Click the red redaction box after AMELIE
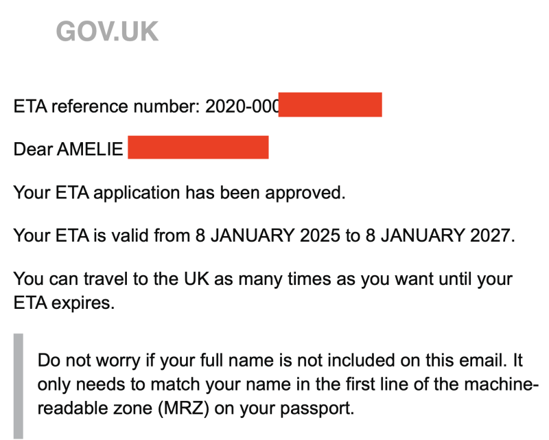 coord(198,148)
